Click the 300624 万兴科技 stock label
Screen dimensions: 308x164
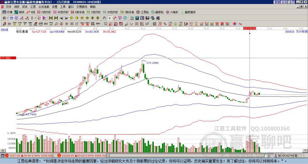[296, 31]
